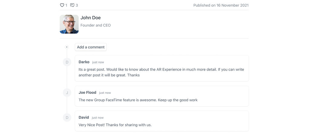
Task: Click "just now" timestamp on Darko's comment
Action: point(98,62)
